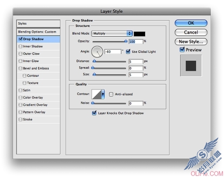224x177 pixels.
Task: Click the layer style preview thumbnail
Action: tap(191, 66)
